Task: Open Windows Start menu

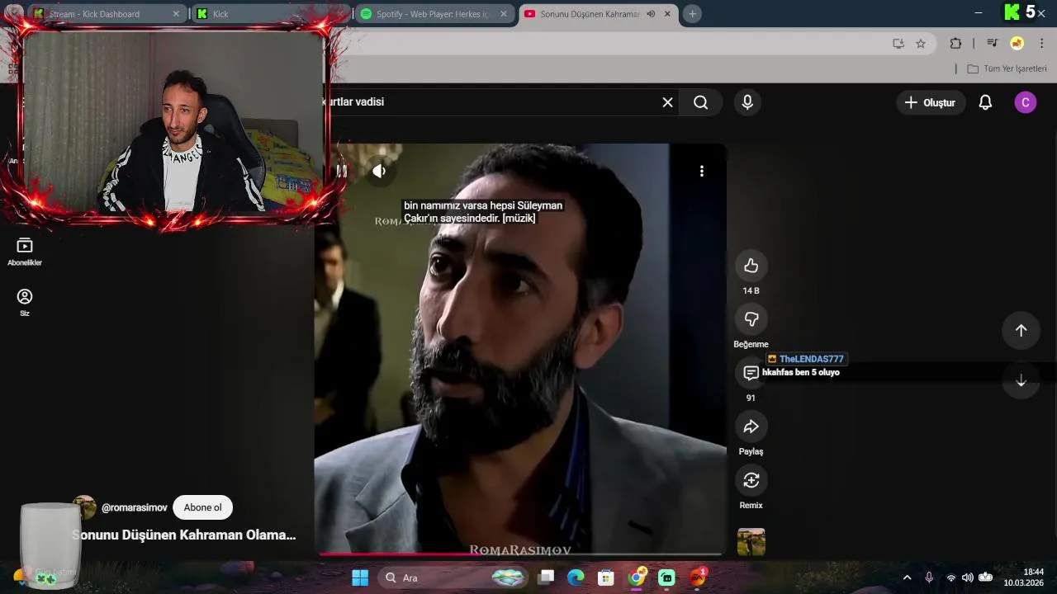Action: (x=360, y=577)
